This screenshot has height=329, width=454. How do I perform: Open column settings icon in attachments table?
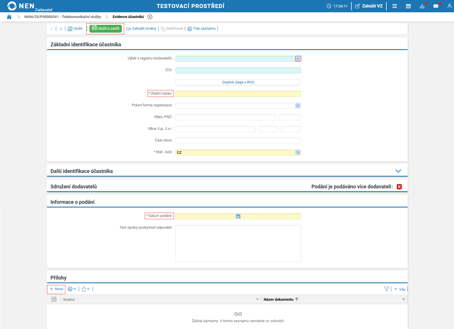coord(54,299)
